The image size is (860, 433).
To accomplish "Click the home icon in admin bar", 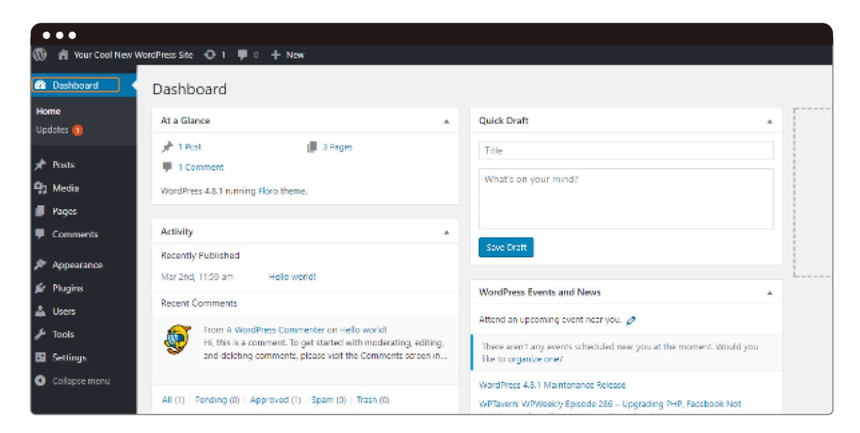I will [x=63, y=55].
